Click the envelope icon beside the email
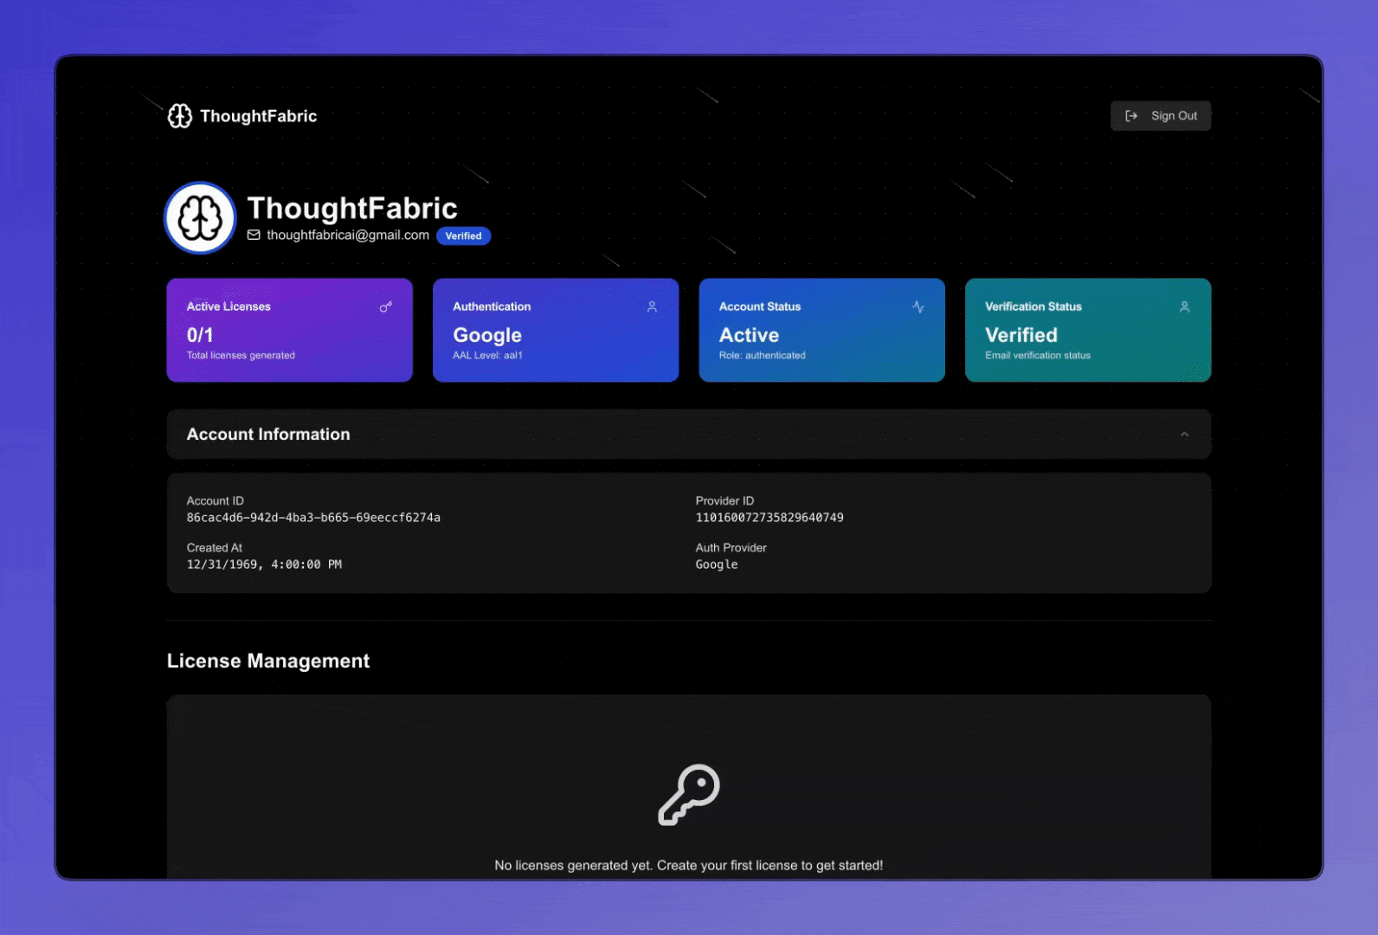 coord(254,235)
